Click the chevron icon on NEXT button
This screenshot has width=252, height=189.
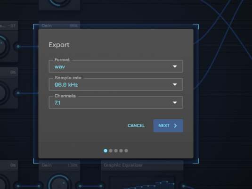pyautogui.click(x=175, y=126)
